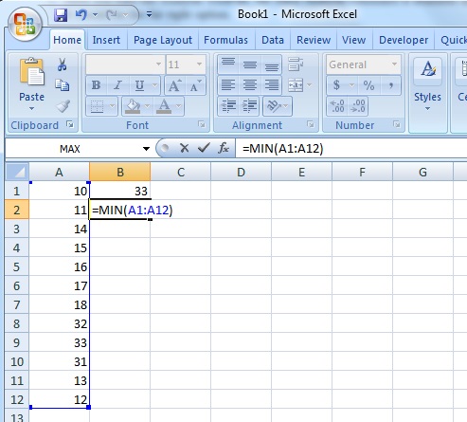Toggle Bold formatting

96,85
